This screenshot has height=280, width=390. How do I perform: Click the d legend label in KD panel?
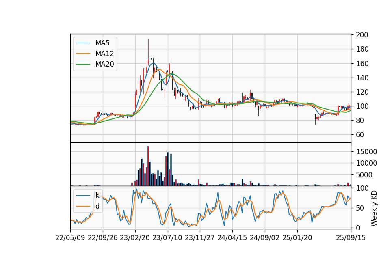97,206
